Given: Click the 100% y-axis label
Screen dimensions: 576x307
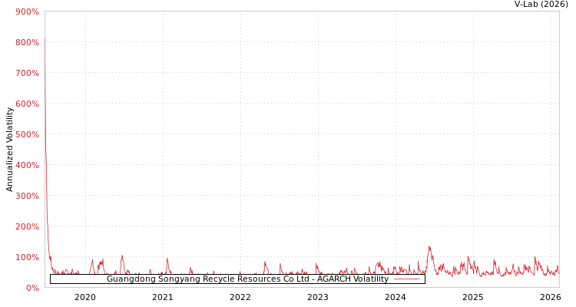Looking at the screenshot, I should pos(27,257).
